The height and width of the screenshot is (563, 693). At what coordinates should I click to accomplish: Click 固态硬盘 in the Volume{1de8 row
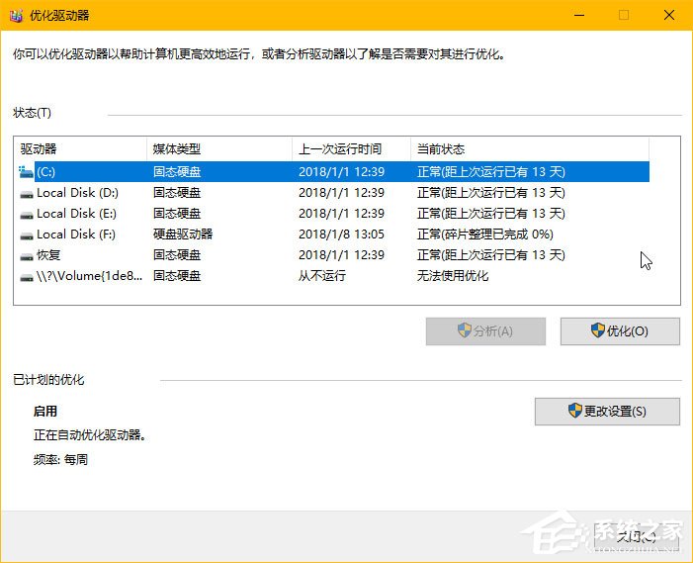click(x=177, y=276)
